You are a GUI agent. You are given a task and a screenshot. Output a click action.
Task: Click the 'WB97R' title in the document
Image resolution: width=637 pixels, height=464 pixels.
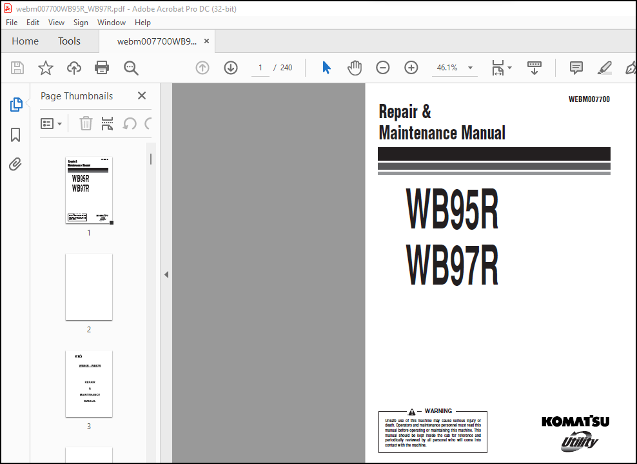[452, 265]
